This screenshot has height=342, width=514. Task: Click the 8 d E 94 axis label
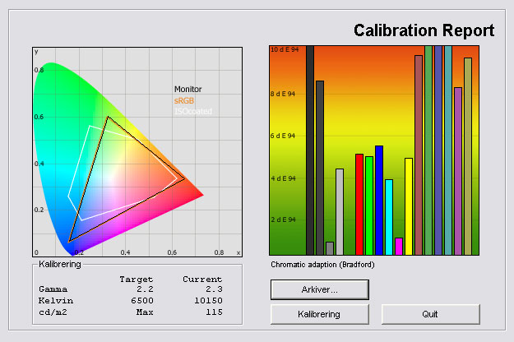tap(283, 94)
